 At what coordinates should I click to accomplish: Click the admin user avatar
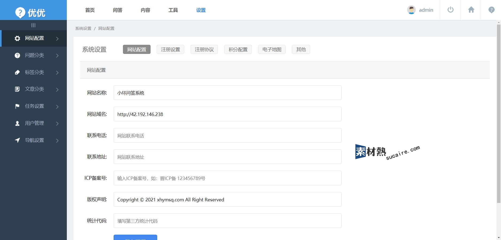[x=411, y=10]
